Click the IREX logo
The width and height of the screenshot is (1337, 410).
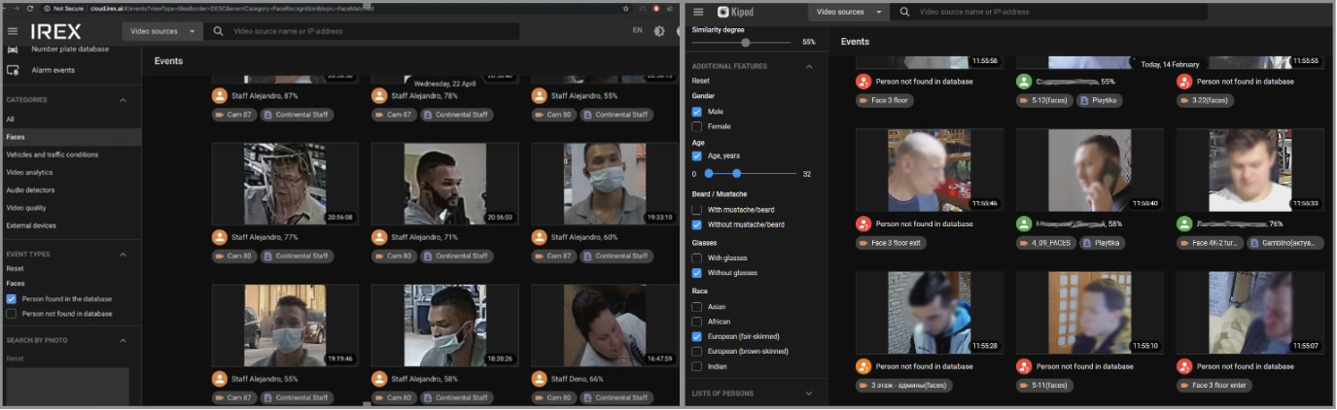pos(55,31)
